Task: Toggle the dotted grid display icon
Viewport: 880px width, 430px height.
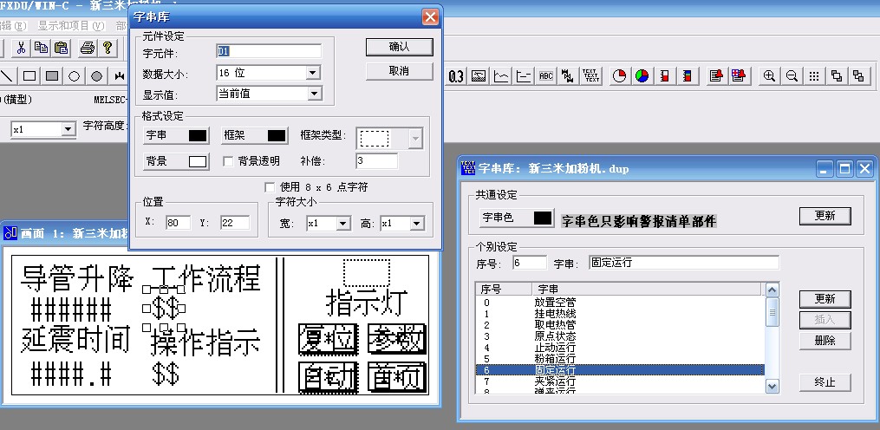Action: [x=814, y=76]
